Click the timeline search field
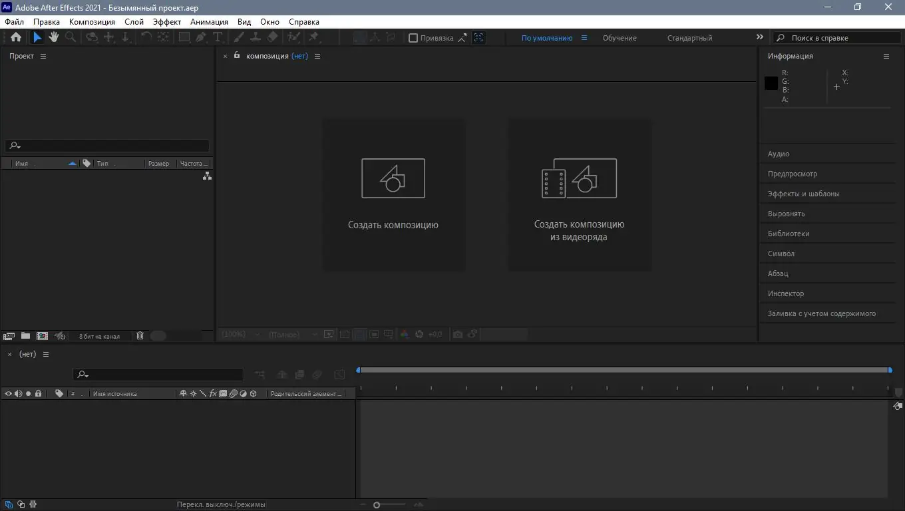Image resolution: width=905 pixels, height=511 pixels. click(160, 374)
